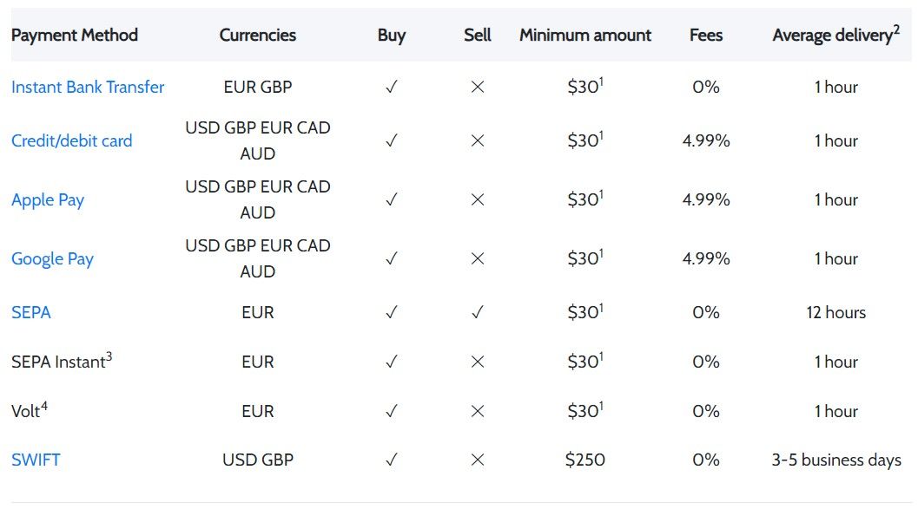Image resolution: width=918 pixels, height=509 pixels.
Task: Click the SWIFT payment link
Action: [36, 460]
